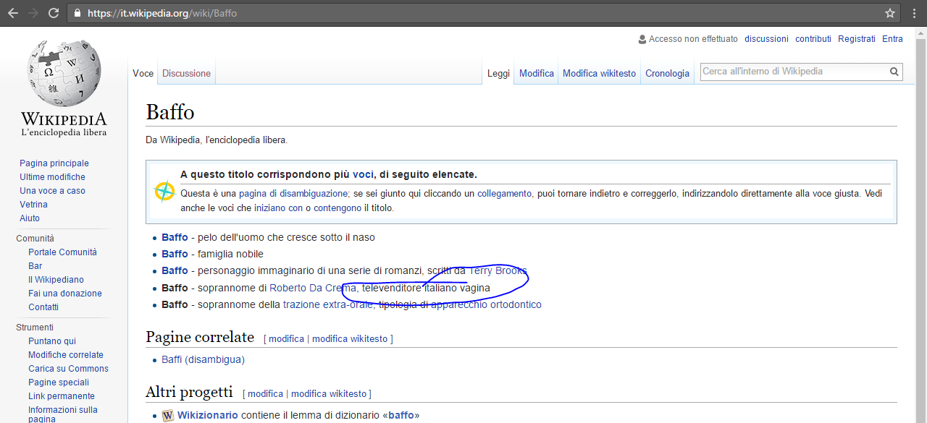Screen dimensions: 927x423
Task: Click the URL in the address bar
Action: click(162, 13)
